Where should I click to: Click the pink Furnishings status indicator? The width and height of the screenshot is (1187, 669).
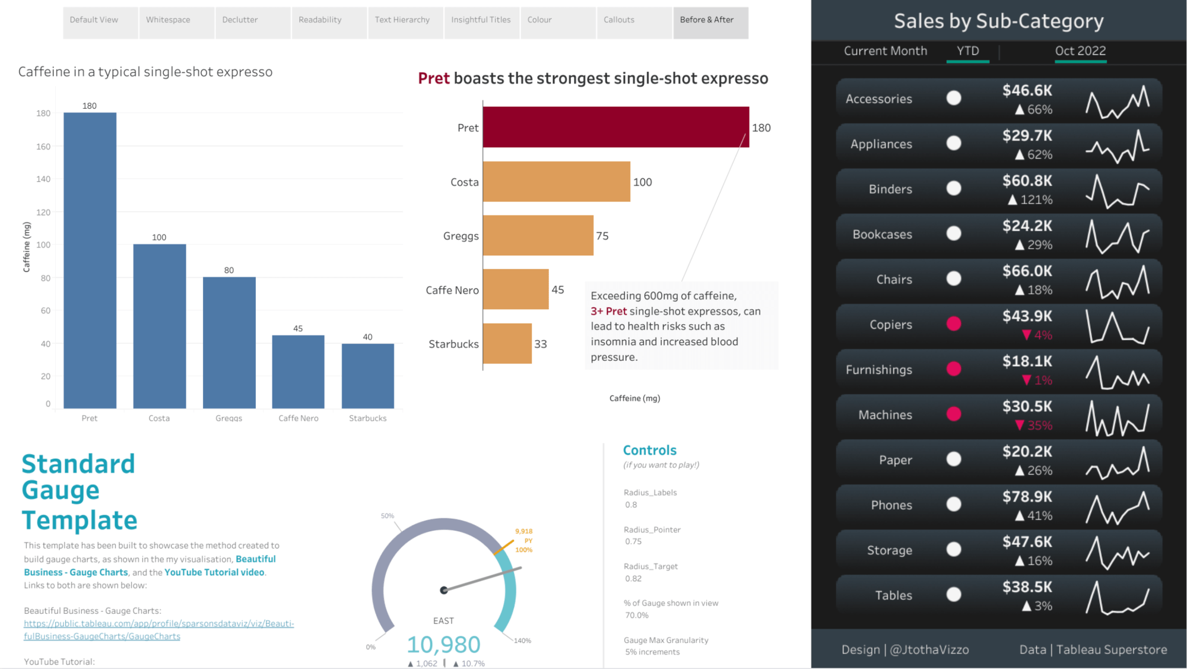point(954,369)
